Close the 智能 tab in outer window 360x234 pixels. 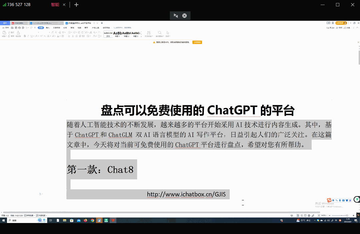click(x=64, y=5)
